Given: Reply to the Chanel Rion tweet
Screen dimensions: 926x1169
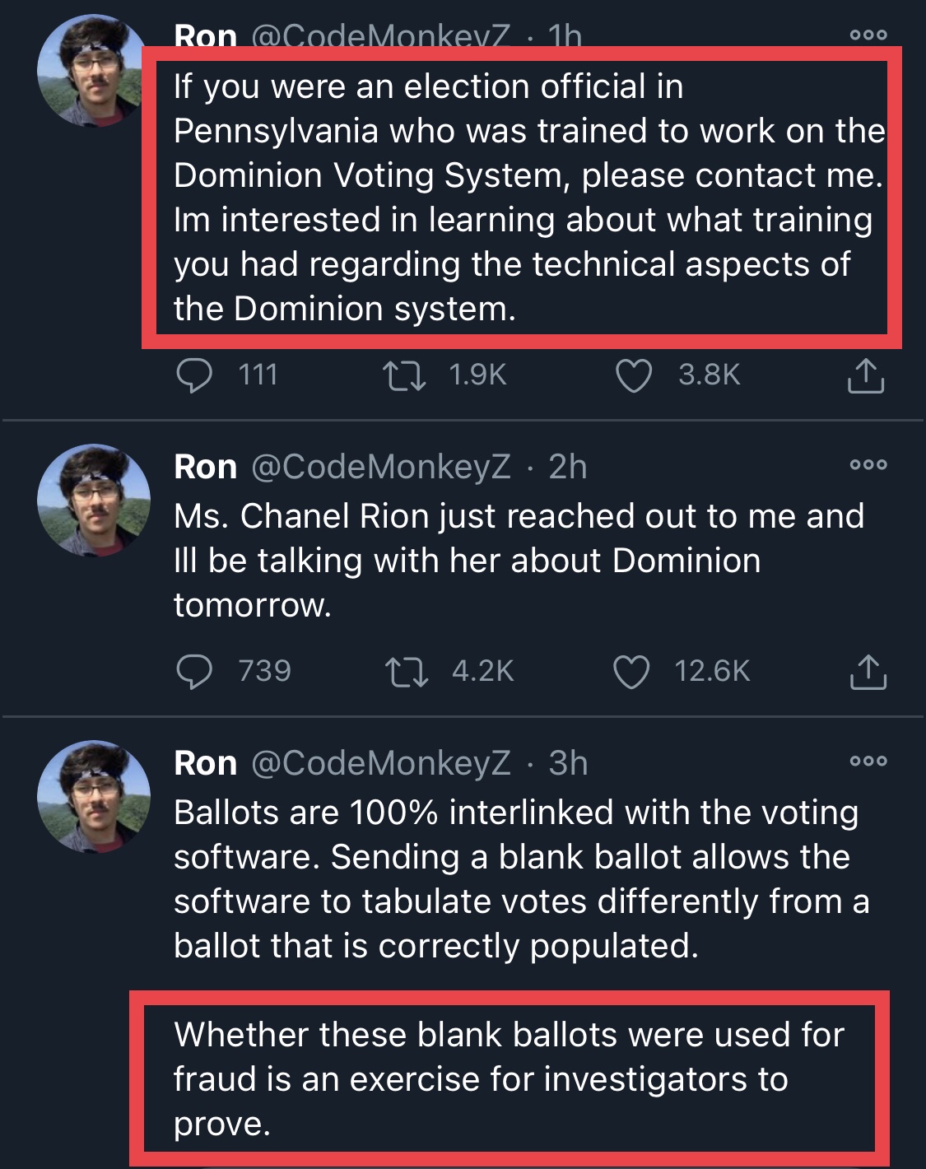Looking at the screenshot, I should click(x=195, y=672).
